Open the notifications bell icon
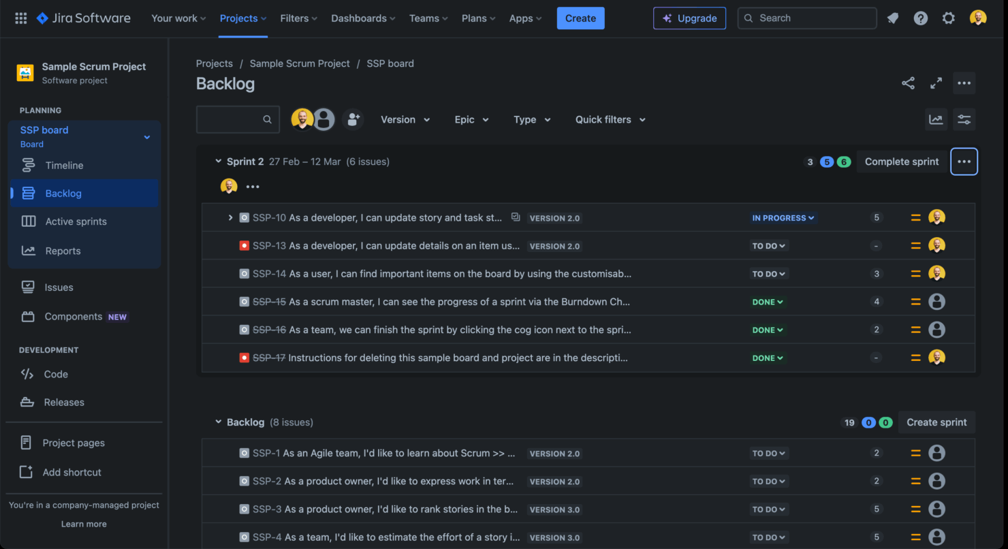 click(x=893, y=18)
